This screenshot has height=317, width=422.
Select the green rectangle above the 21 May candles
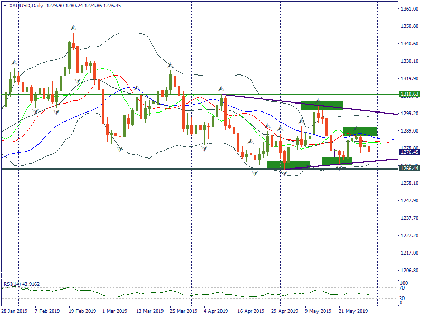point(360,131)
